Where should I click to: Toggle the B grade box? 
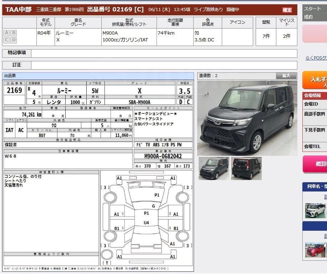[x=14, y=33]
